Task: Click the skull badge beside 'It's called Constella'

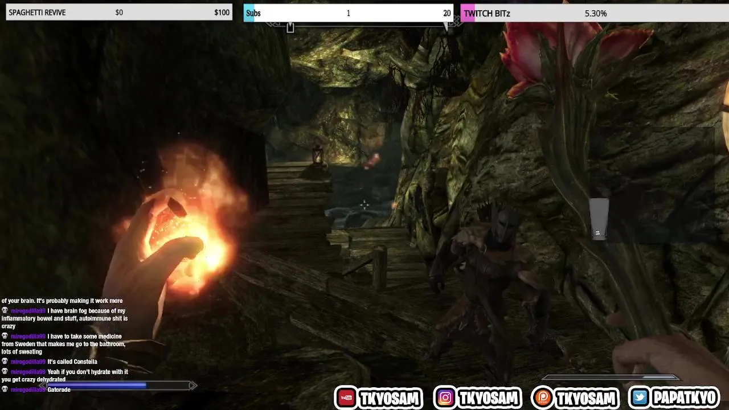Action: tap(5, 362)
